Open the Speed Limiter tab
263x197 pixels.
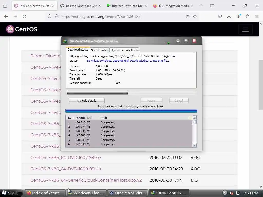click(x=99, y=50)
